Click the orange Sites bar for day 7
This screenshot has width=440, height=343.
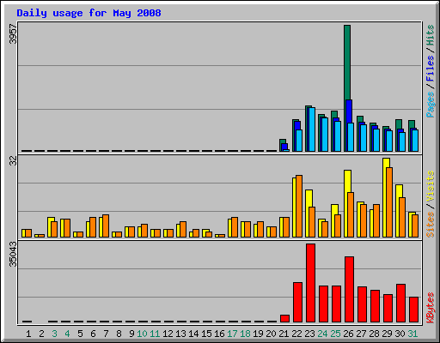tap(106, 226)
